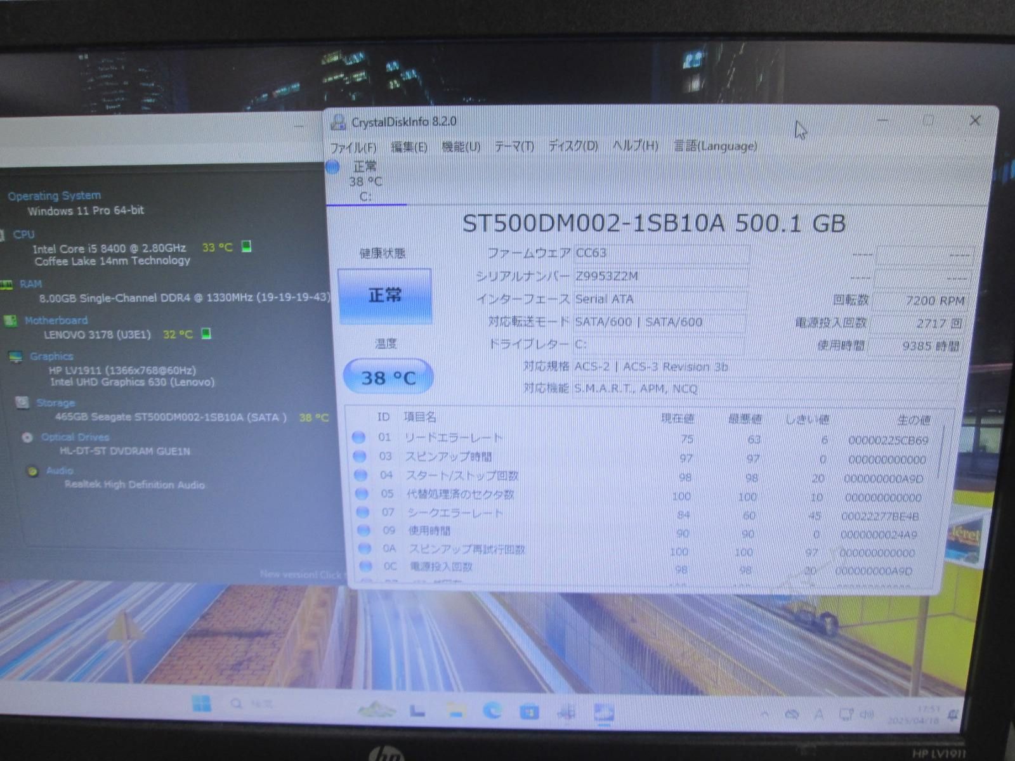Show hidden tray icons chevron

(x=764, y=714)
